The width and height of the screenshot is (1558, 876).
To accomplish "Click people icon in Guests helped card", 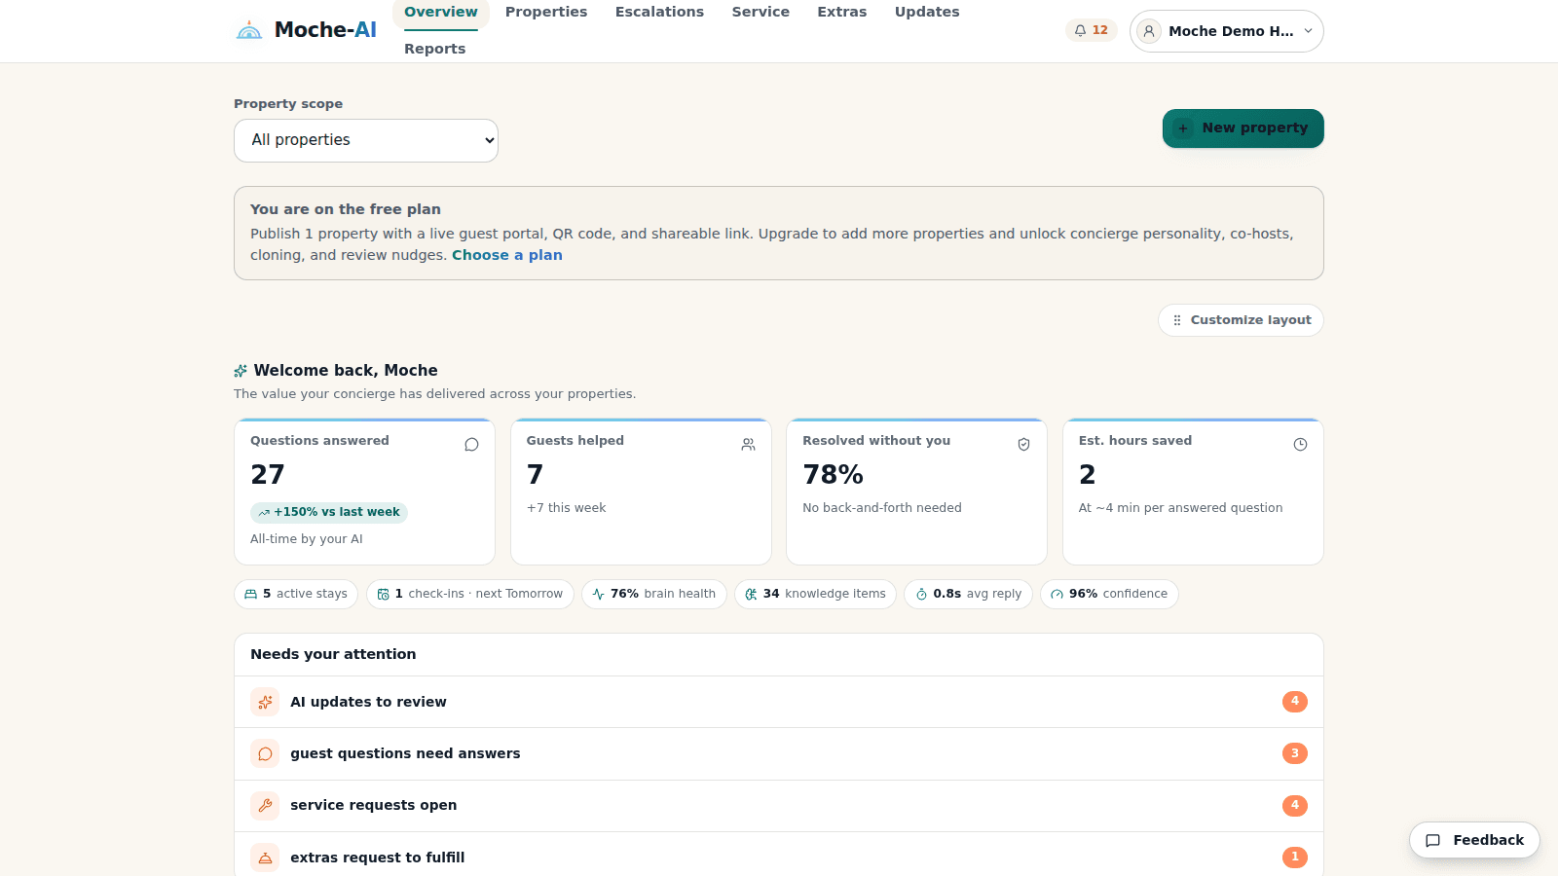I will [x=748, y=445].
